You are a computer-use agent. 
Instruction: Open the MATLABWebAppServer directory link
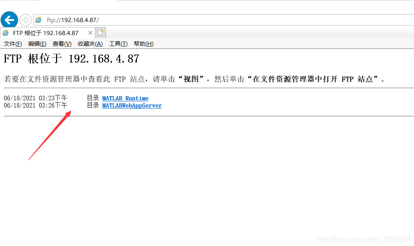(132, 106)
